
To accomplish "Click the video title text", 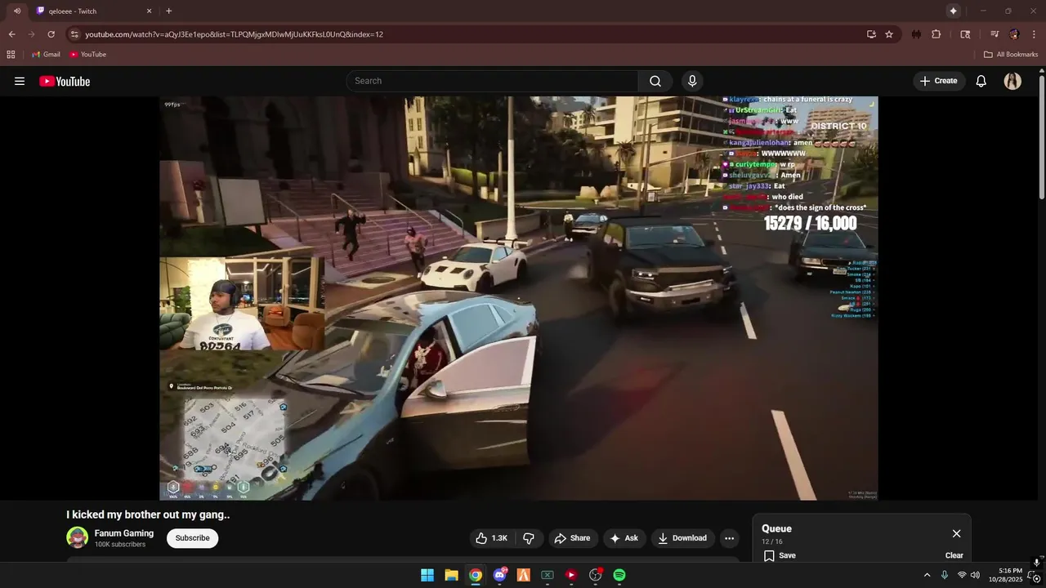I will (148, 514).
